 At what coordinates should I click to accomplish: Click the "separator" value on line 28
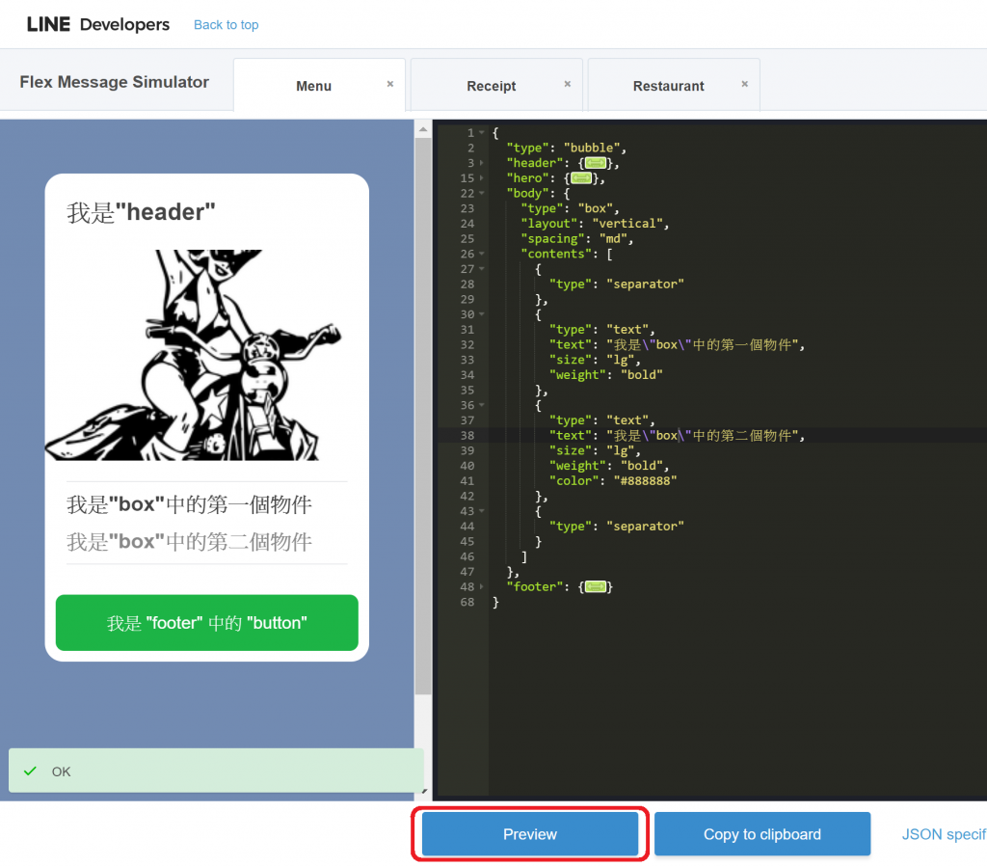coord(645,284)
